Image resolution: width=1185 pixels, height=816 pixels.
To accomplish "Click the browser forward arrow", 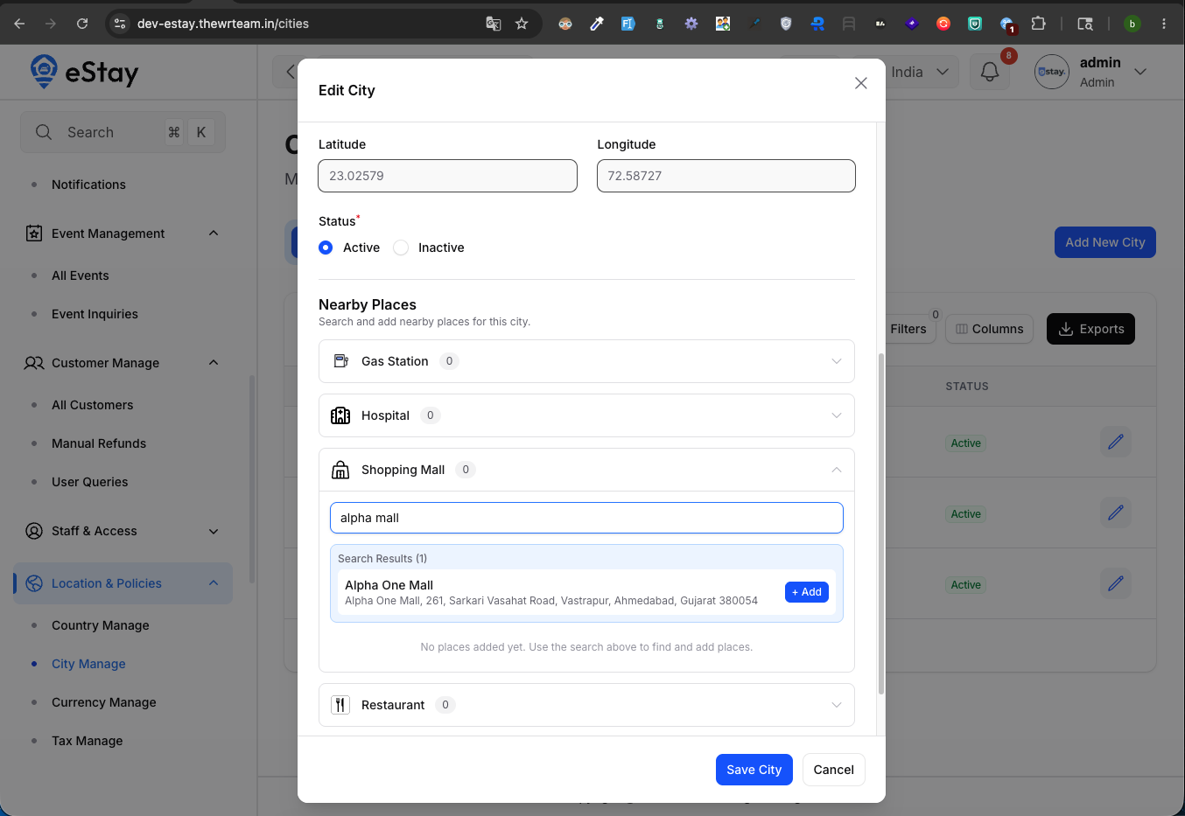I will click(x=51, y=24).
